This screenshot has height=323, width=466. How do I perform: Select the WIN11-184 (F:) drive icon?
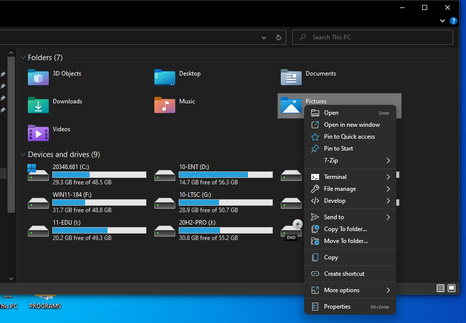tap(38, 203)
